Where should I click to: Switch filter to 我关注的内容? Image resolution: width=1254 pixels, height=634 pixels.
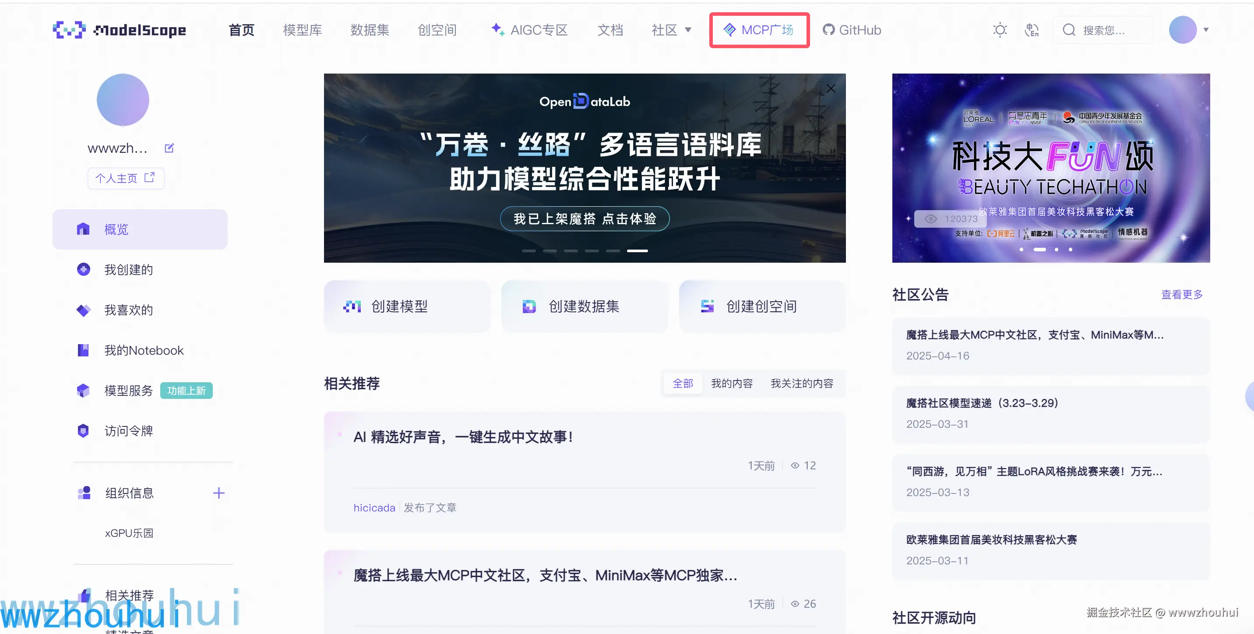(801, 383)
